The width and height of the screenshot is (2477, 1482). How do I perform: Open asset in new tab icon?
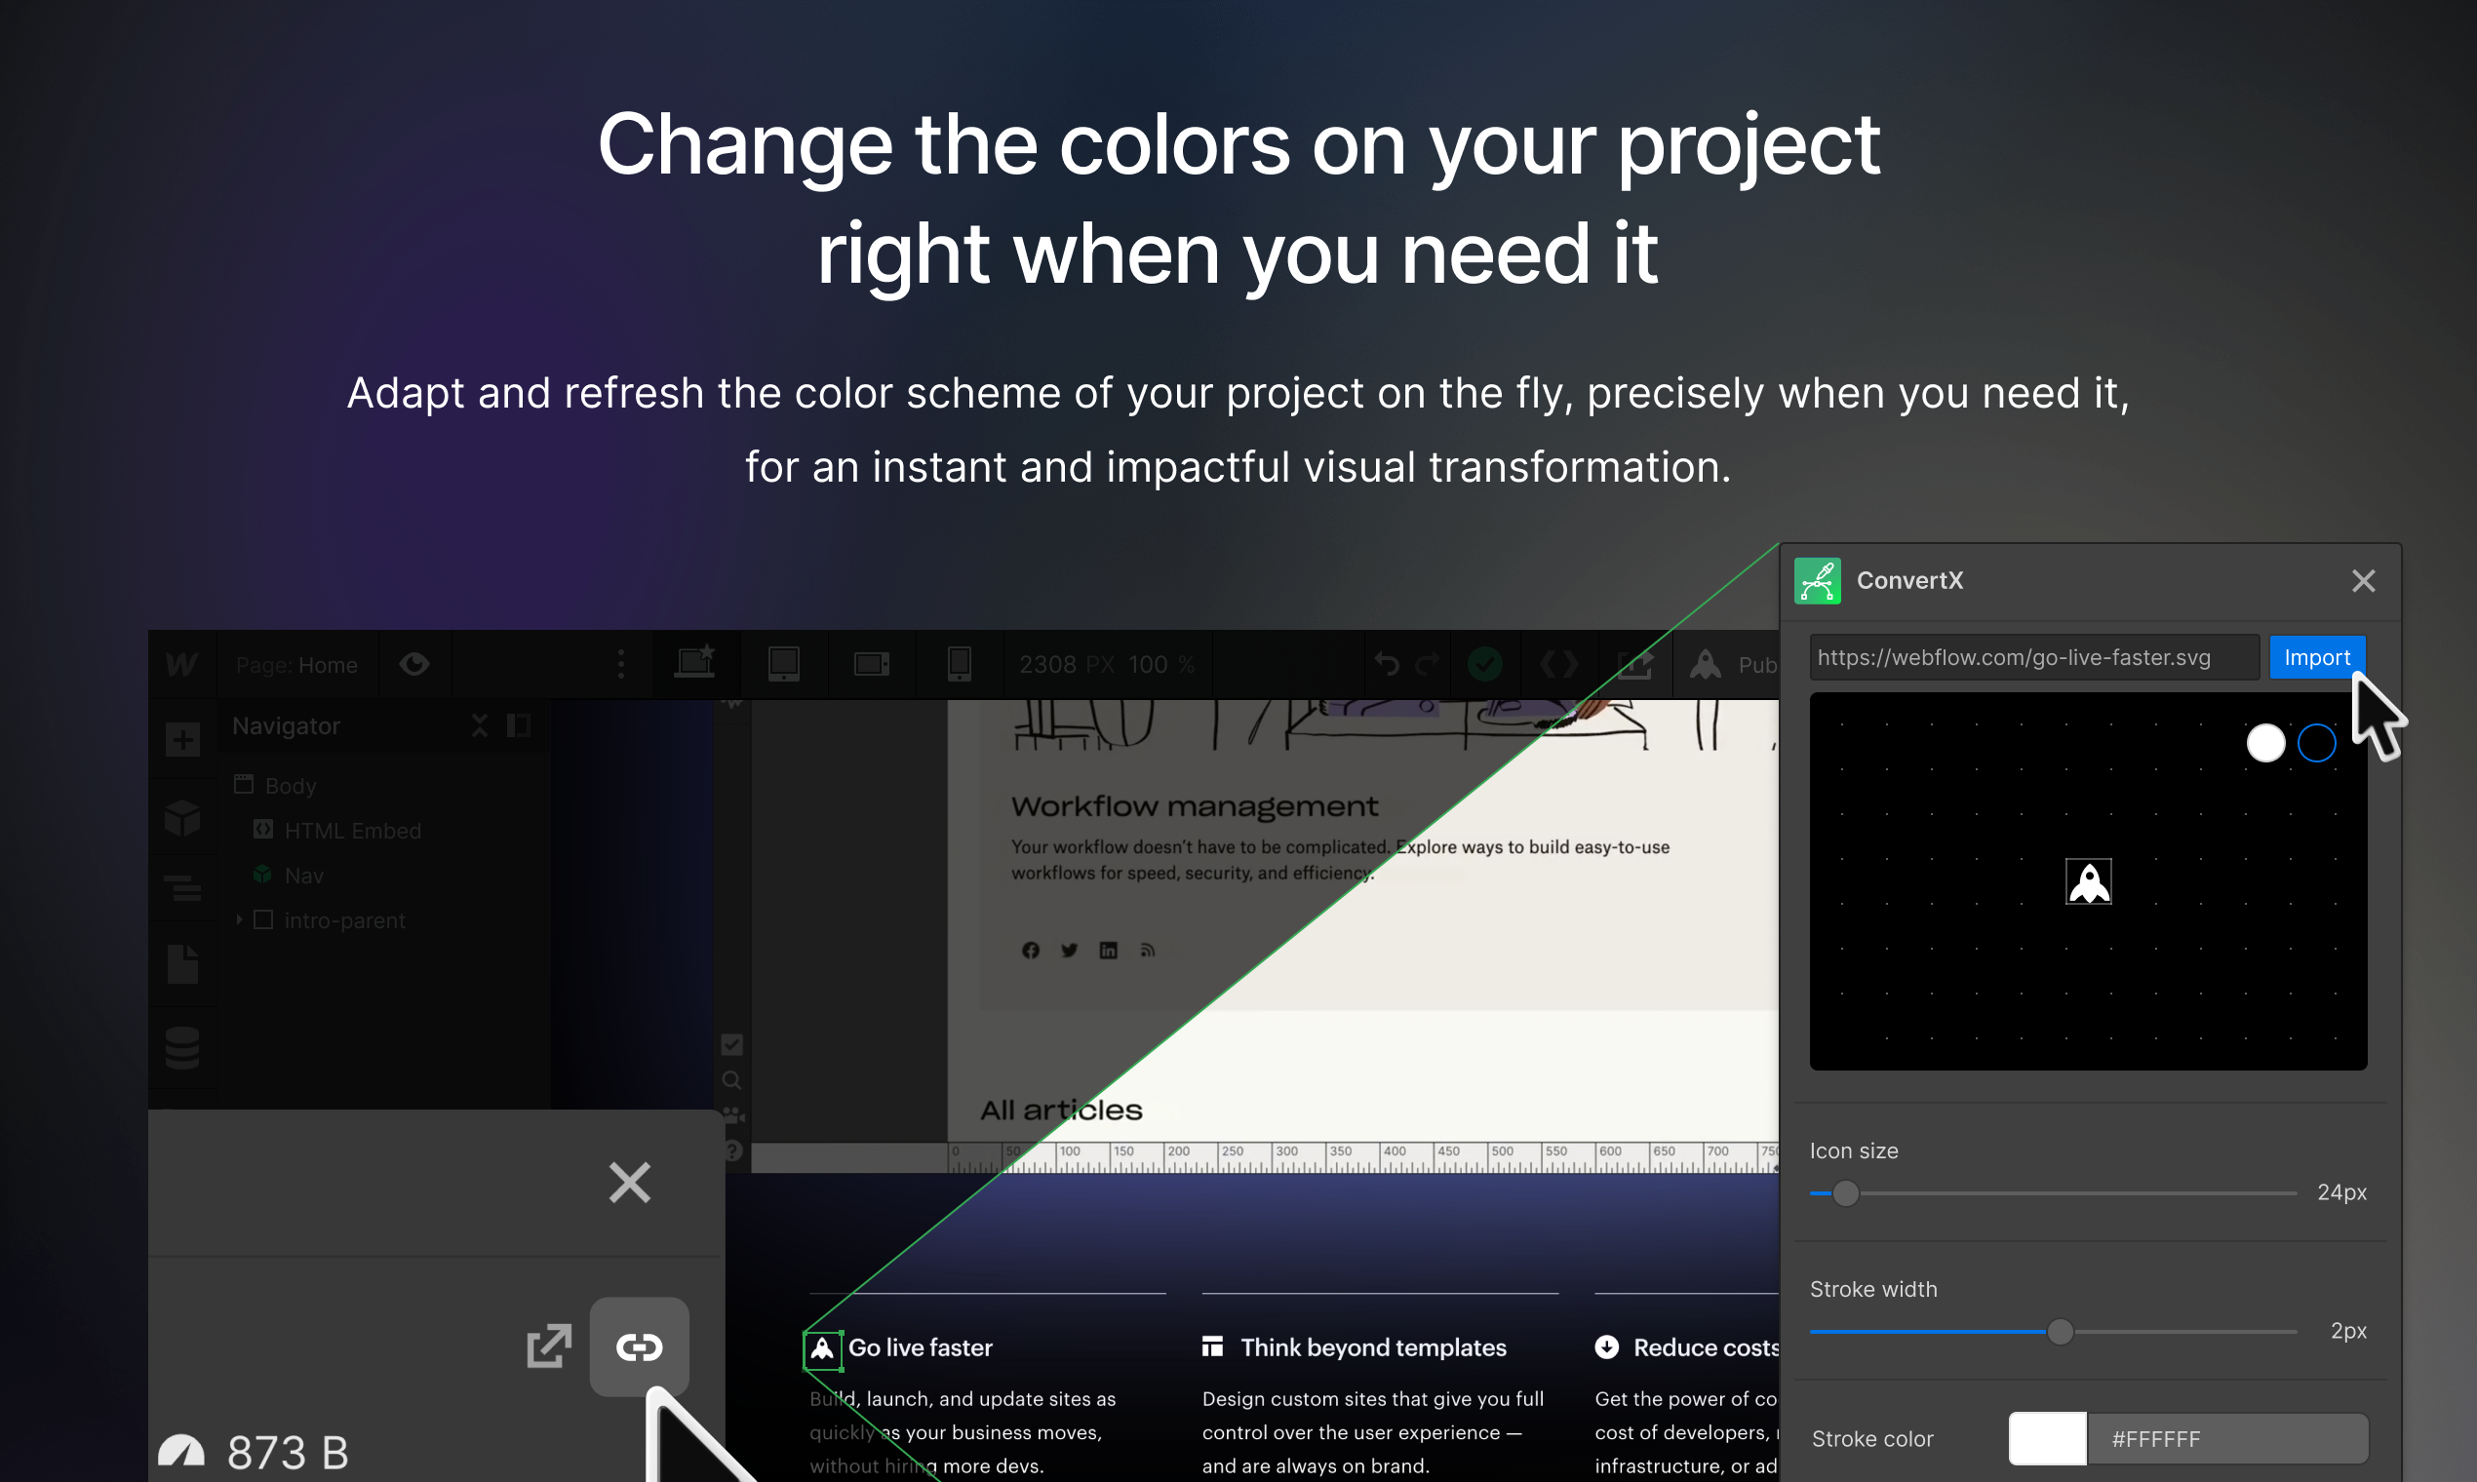tap(549, 1347)
